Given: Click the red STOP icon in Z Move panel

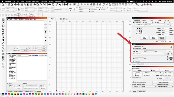Looking at the screenshot, I should 171,58.
